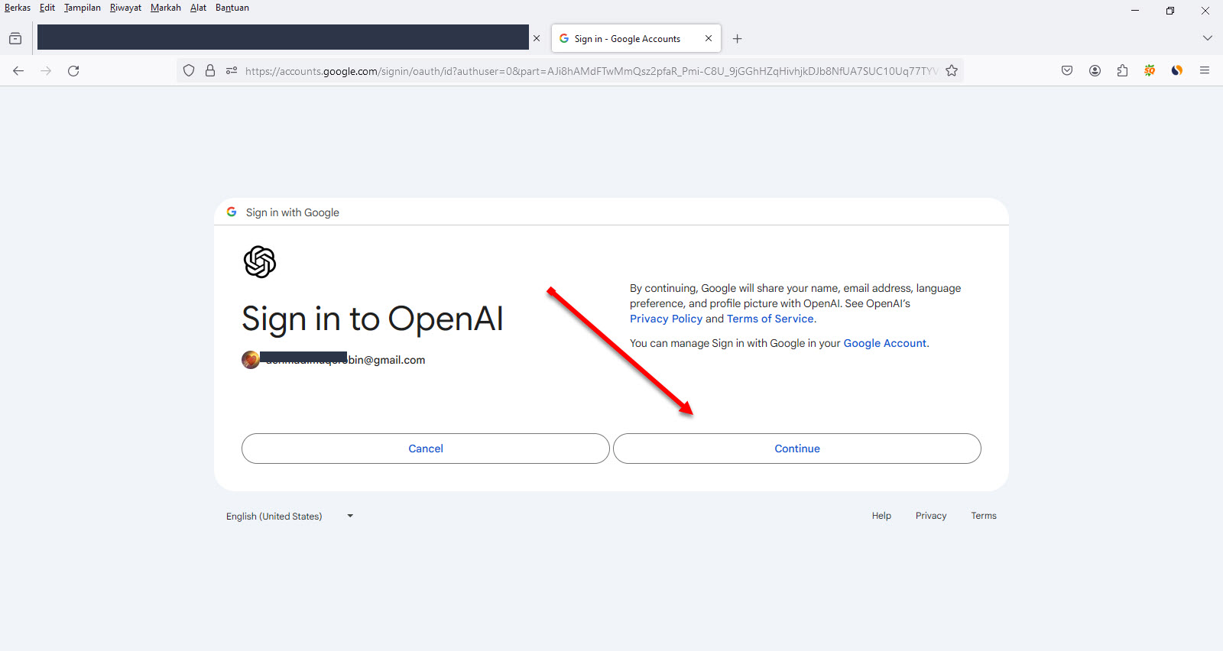The height and width of the screenshot is (651, 1223).
Task: Go back to the previous page
Action: (18, 71)
